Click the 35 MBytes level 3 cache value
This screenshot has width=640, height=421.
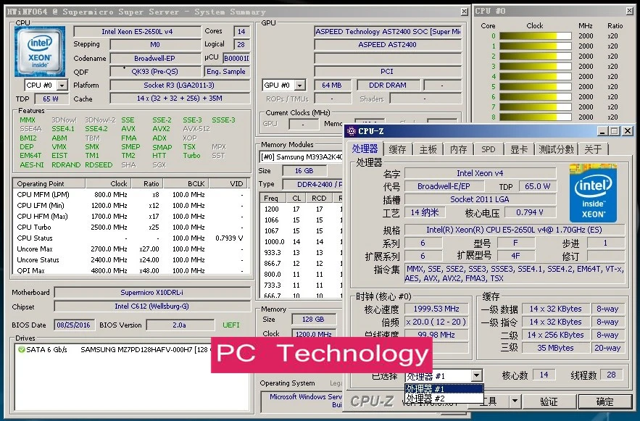tap(555, 348)
